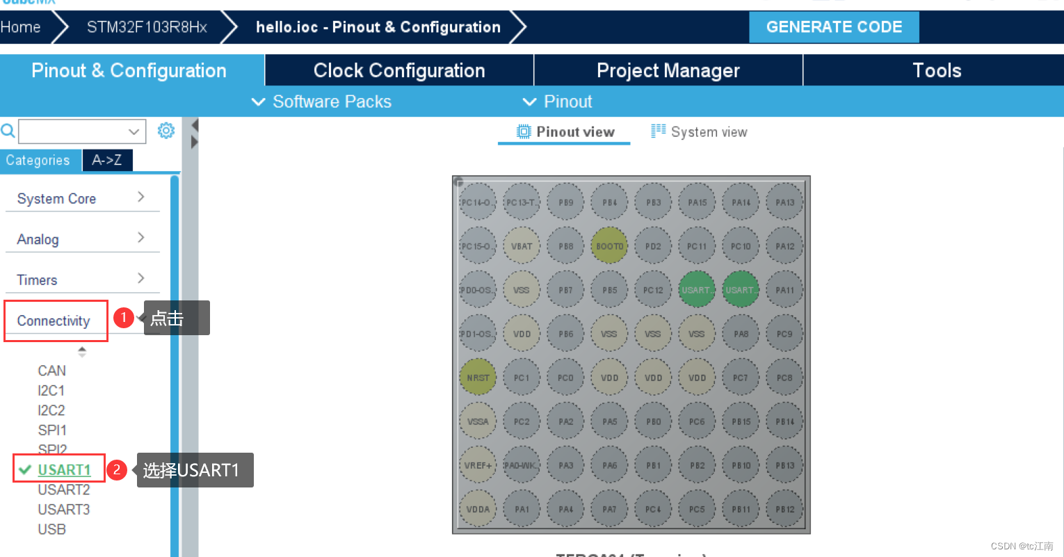1064x557 pixels.
Task: Select USART2 in the Connectivity list
Action: [x=64, y=490]
